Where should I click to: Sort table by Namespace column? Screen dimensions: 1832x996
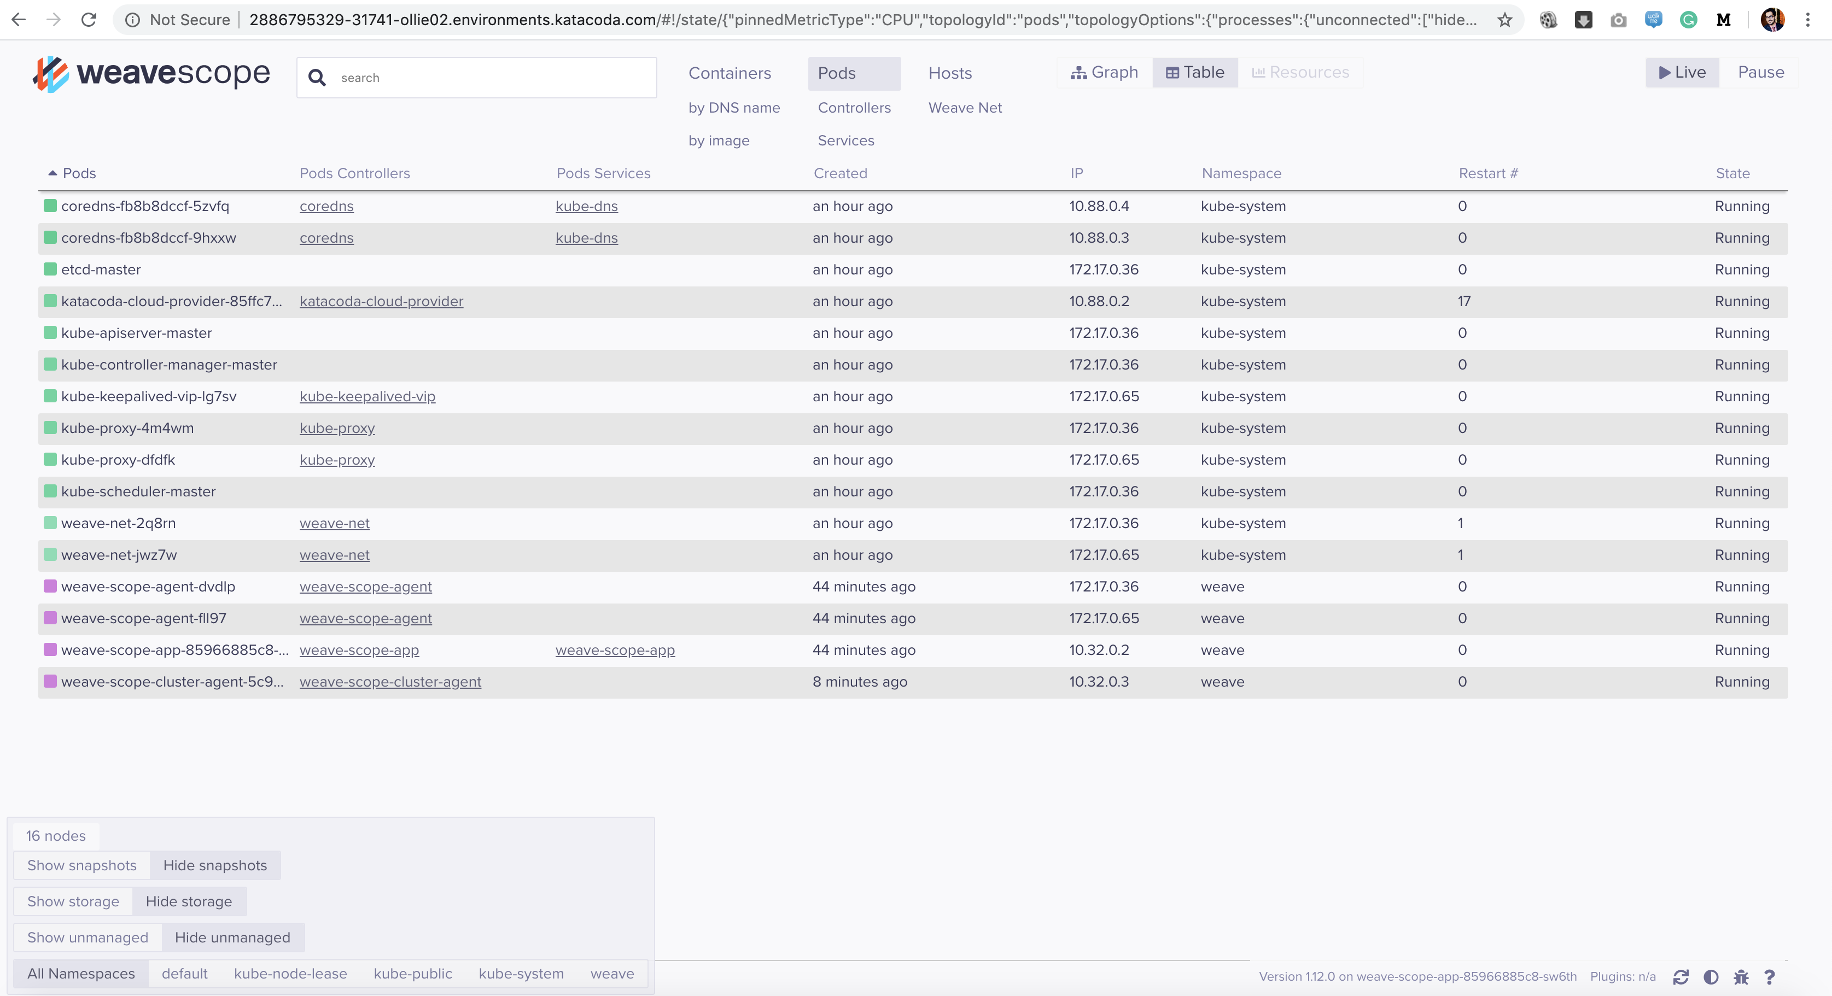coord(1241,173)
